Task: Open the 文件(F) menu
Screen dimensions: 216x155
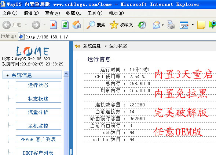Action: [10, 13]
